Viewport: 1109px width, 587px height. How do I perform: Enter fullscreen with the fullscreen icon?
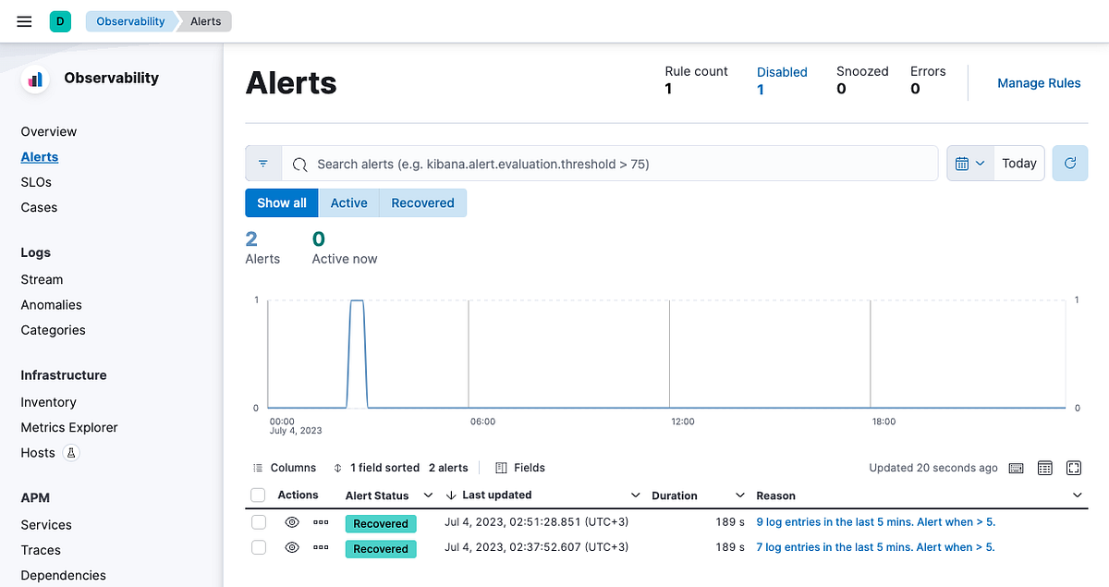click(x=1074, y=468)
